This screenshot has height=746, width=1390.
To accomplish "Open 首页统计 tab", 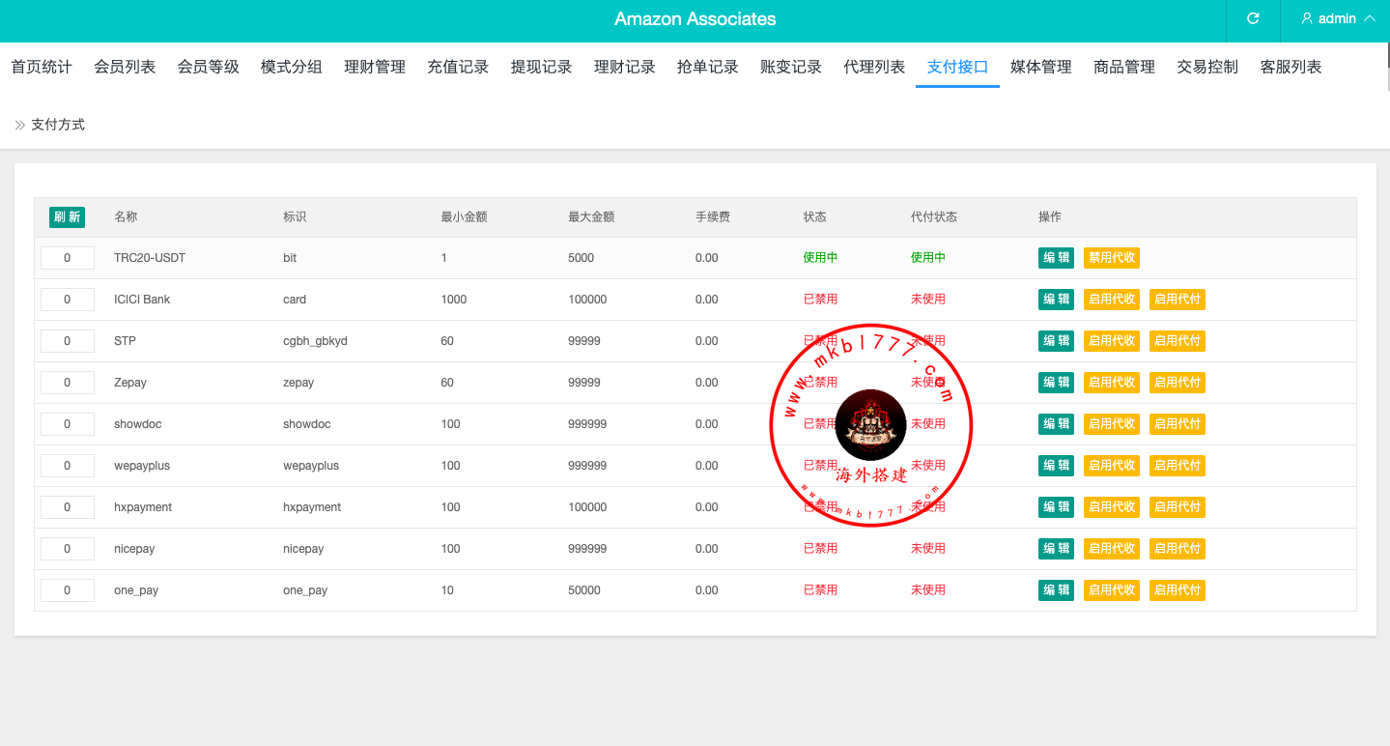I will 42,67.
